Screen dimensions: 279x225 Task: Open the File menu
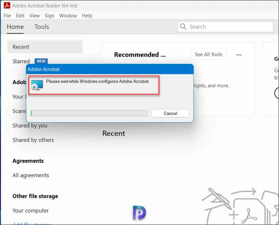[7, 16]
